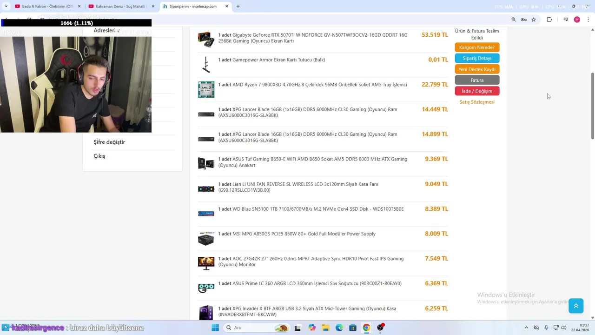Close the Siparişlerim tab
Screen dimensions: 595x335
pos(226,7)
